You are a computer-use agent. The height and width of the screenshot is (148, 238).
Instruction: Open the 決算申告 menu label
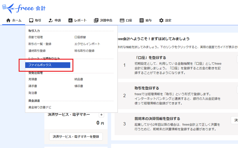(106, 20)
